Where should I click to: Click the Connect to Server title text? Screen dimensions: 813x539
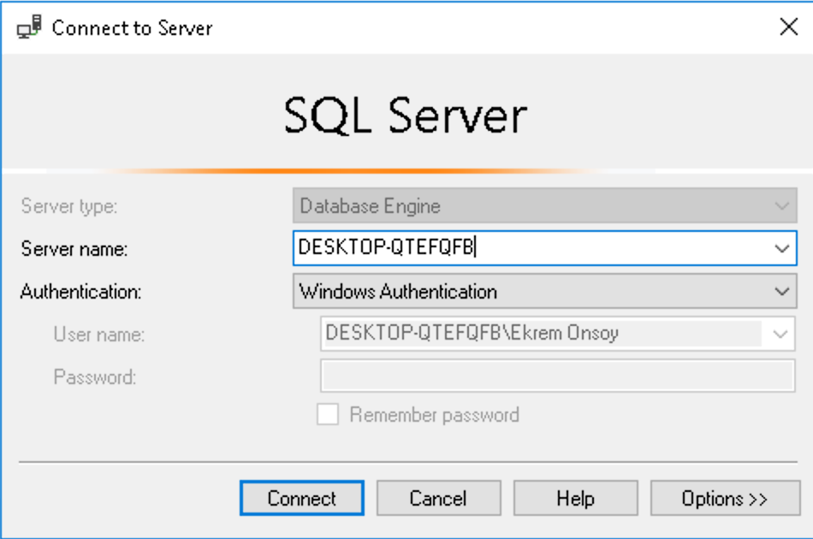point(133,27)
